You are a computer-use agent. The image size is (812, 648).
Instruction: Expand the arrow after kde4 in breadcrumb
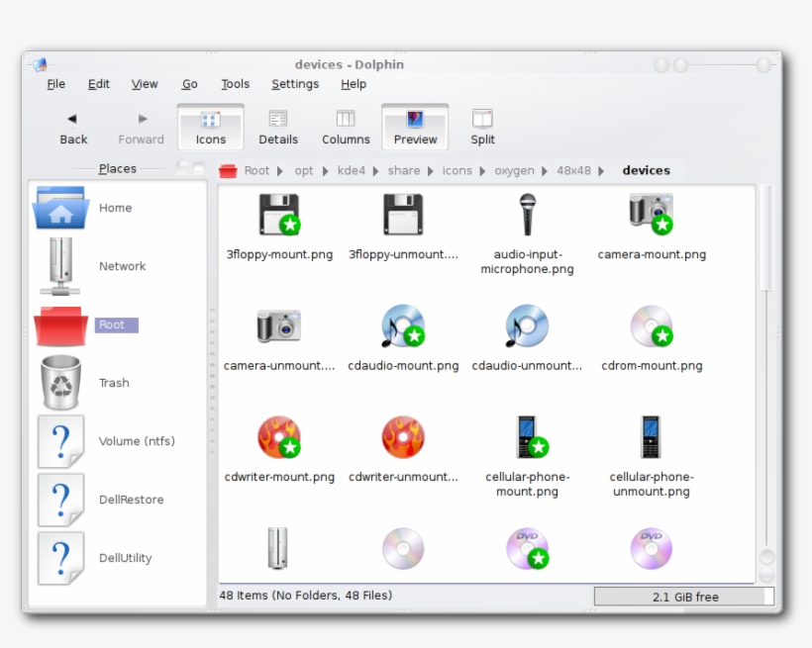point(376,171)
